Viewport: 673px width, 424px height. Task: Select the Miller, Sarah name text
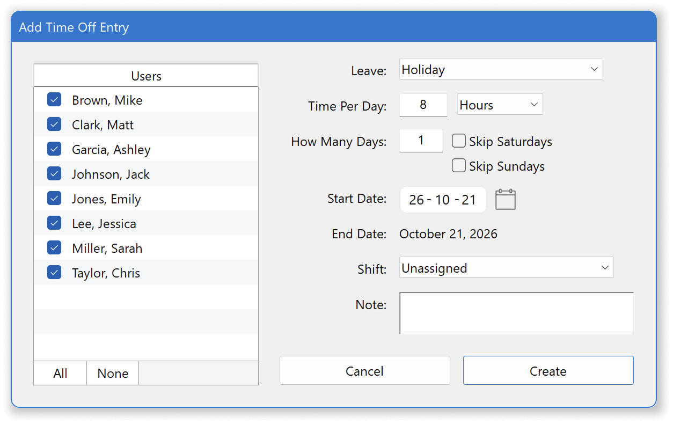pos(107,248)
